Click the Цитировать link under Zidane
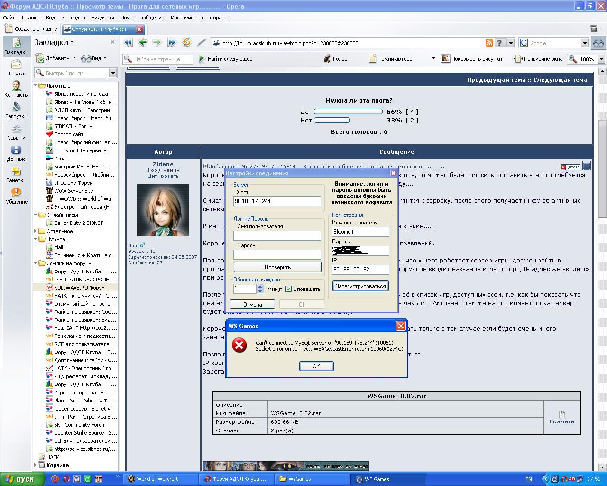 (163, 176)
